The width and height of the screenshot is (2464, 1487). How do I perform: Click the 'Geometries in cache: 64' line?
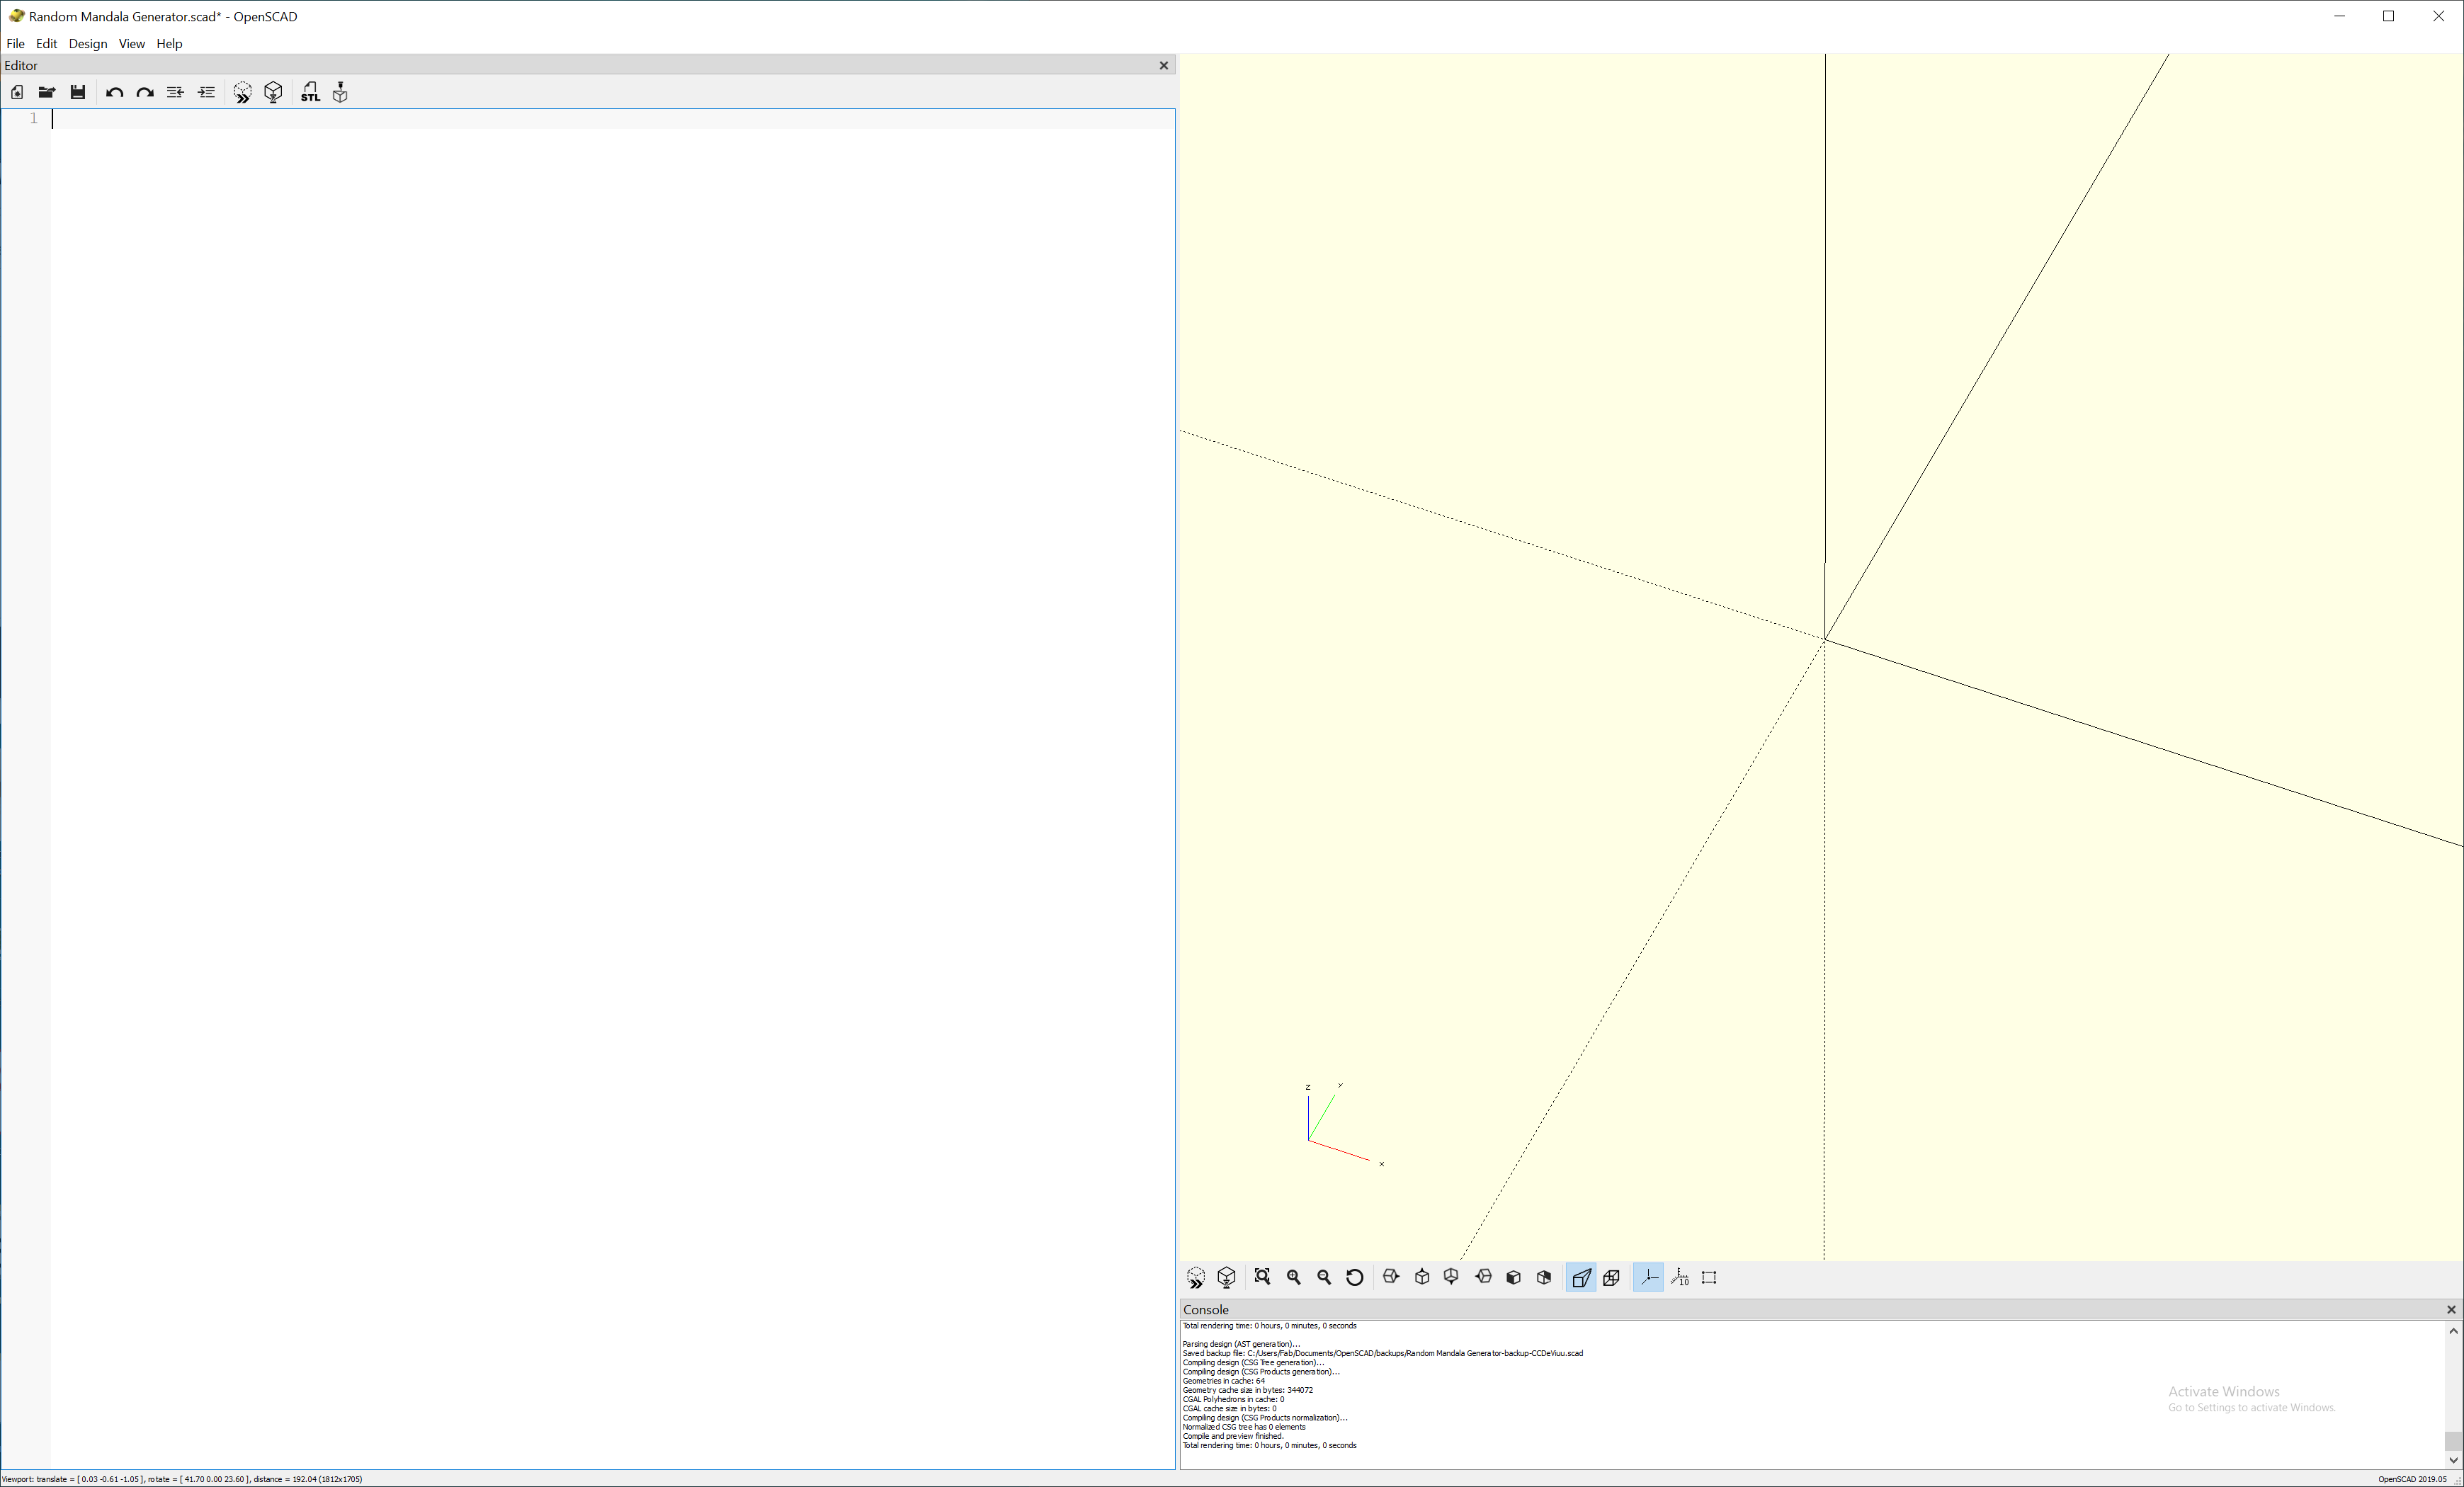1224,1381
